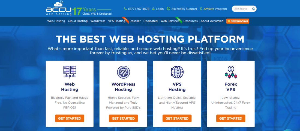Click the Testimonials button
Screen dimensions: 300x131
click(238, 21)
